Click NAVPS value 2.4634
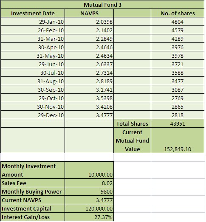206x222 pixels. click(89, 56)
